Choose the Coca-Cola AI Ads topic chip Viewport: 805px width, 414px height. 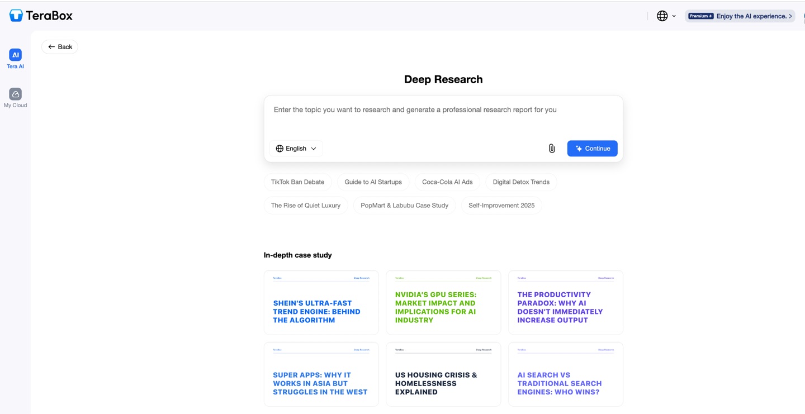(x=447, y=182)
